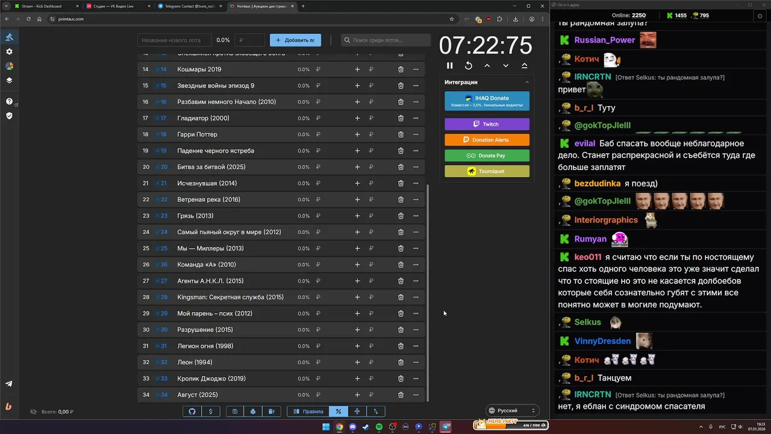Open the layers icon in left sidebar

9,80
